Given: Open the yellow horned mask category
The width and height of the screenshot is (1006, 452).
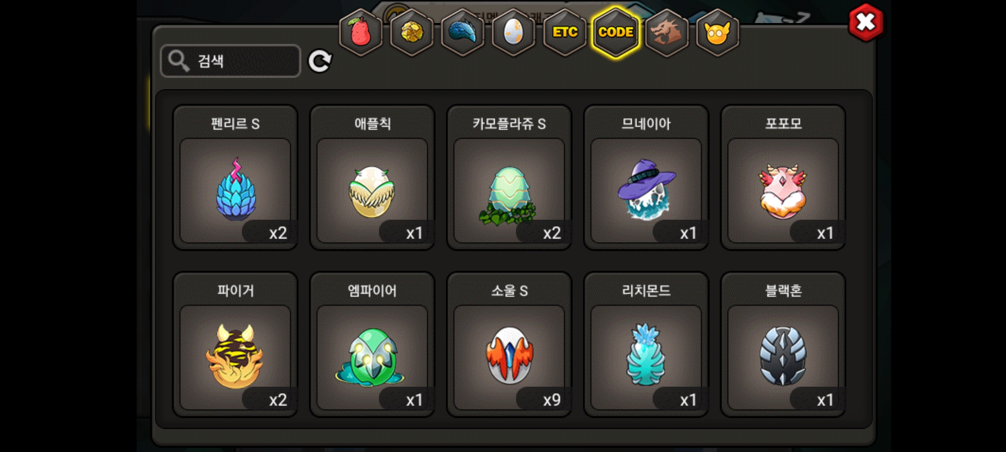Looking at the screenshot, I should pos(718,32).
